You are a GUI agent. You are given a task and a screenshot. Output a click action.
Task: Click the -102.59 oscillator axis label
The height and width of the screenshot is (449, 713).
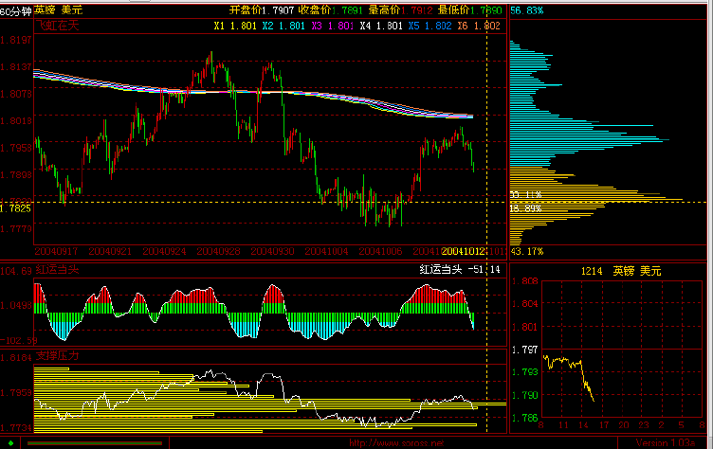coord(18,340)
